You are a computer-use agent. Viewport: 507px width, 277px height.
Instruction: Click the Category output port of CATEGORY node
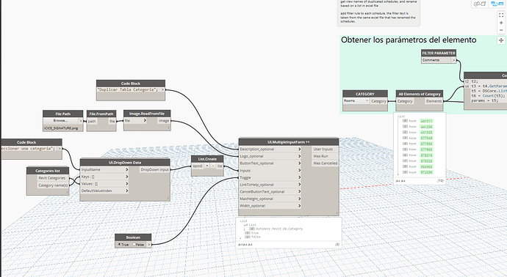pos(378,101)
